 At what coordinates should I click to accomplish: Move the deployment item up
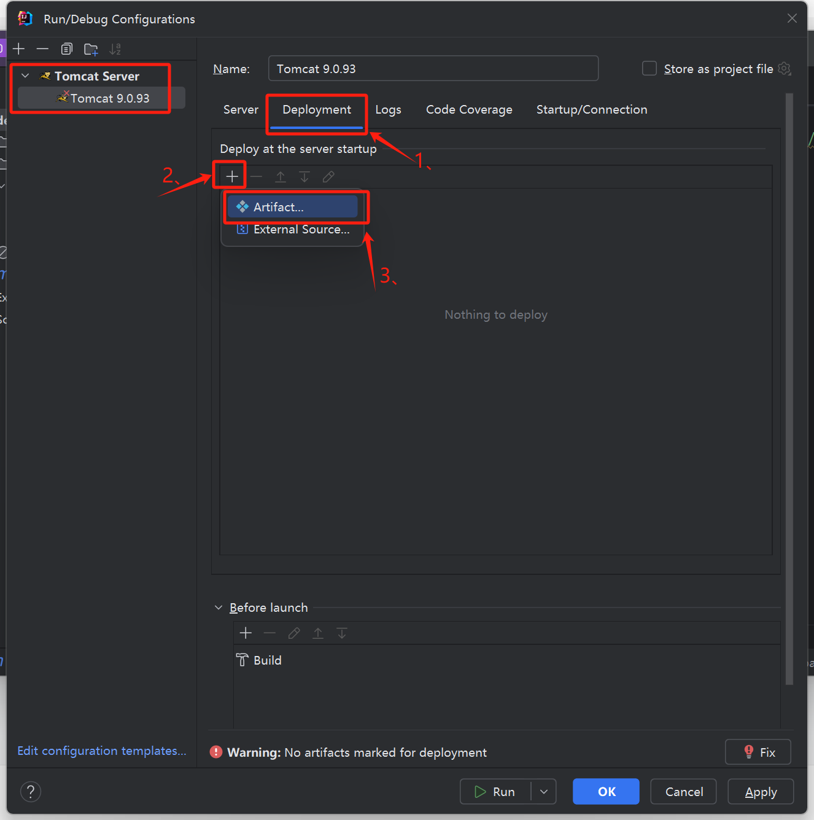[x=280, y=177]
